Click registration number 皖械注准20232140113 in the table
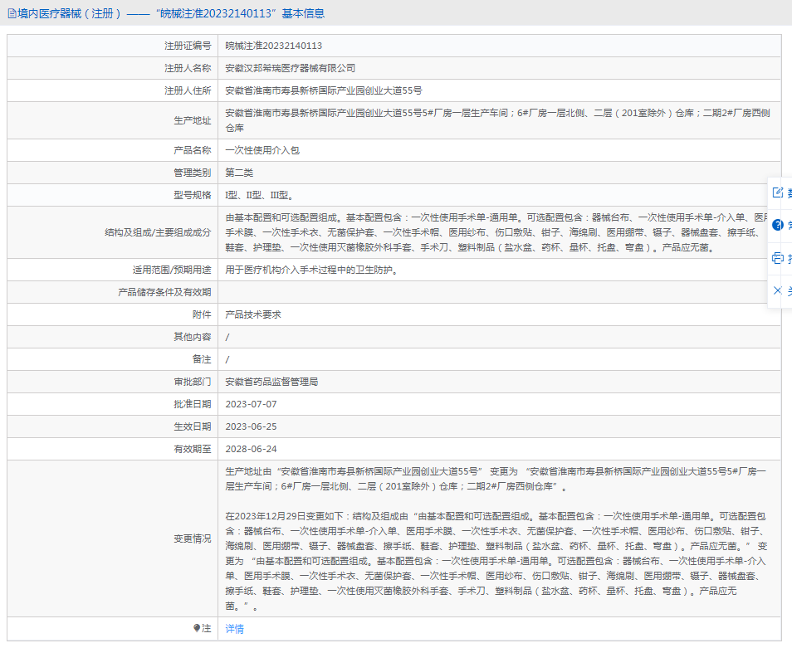 pos(274,46)
